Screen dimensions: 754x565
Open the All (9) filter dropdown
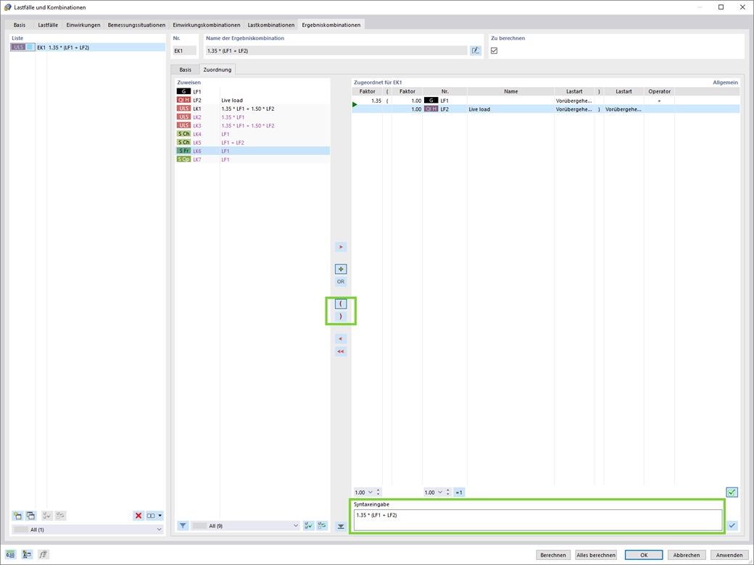[245, 526]
